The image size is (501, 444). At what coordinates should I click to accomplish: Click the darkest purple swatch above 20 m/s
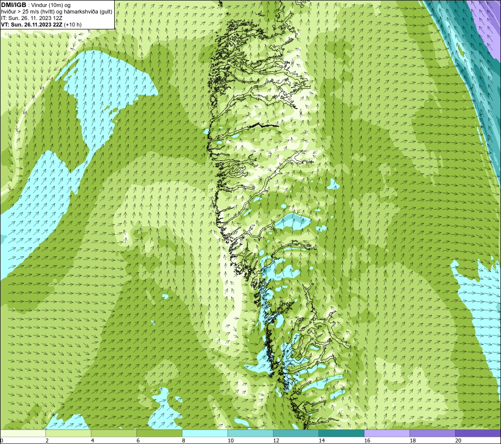tap(478, 433)
